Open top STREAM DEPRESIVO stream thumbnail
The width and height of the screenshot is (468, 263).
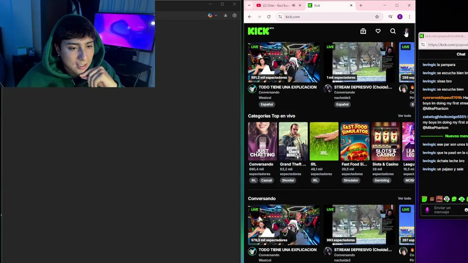point(359,62)
